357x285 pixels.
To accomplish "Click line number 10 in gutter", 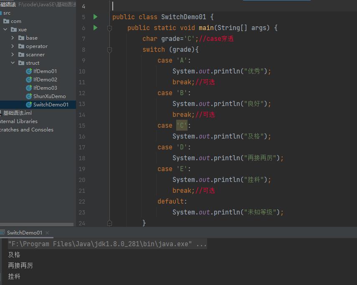I will point(82,71).
